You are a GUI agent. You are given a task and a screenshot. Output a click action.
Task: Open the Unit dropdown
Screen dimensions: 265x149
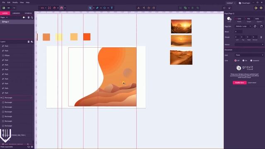[249, 55]
